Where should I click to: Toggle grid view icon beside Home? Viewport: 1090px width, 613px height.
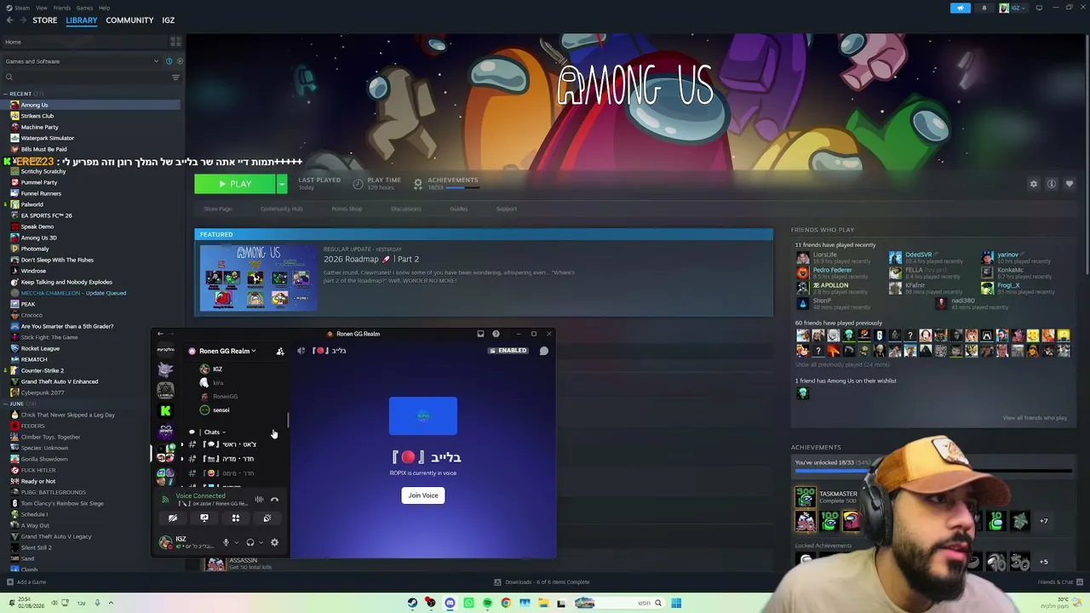175,42
